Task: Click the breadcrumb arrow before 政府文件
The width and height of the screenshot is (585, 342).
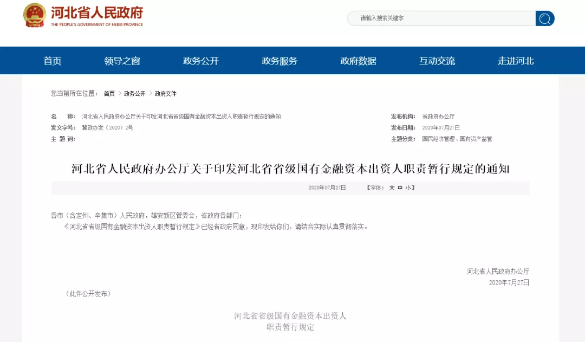Action: [151, 94]
